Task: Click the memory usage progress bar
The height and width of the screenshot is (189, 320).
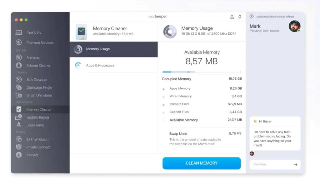Action: coord(202,72)
